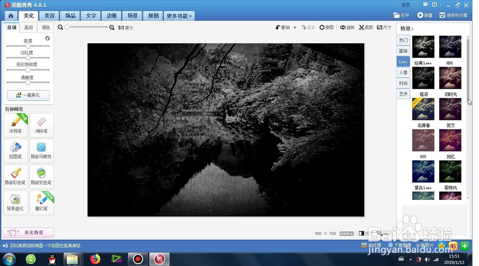479x266 pixels.
Task: Open the 尺寸 resize tool
Action: (x=384, y=27)
